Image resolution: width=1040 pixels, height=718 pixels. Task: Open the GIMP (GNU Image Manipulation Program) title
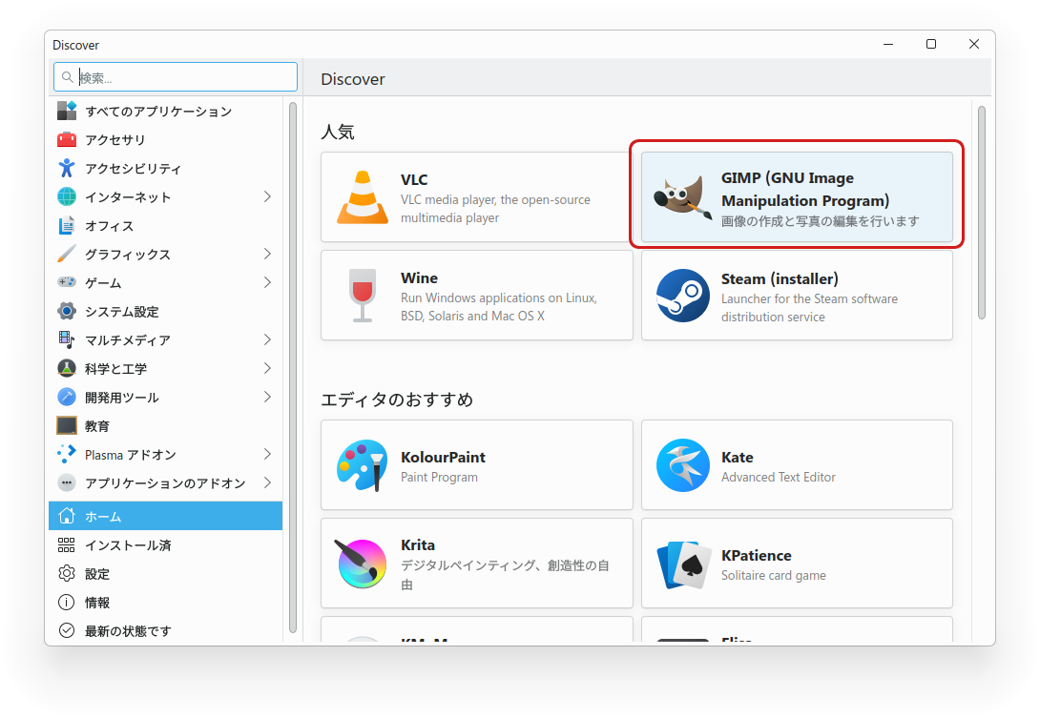pos(805,189)
